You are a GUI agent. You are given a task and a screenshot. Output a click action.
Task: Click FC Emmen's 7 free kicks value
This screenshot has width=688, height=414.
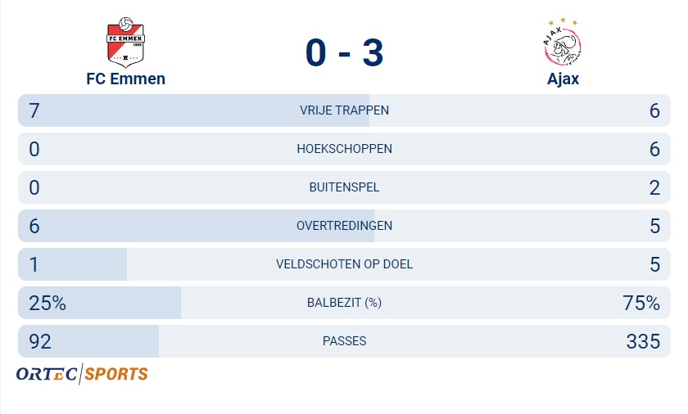(x=34, y=110)
